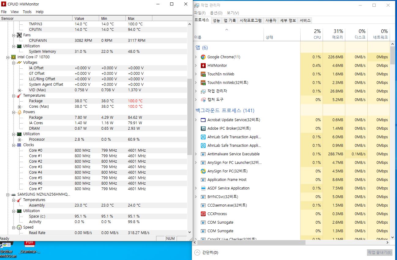Click the 작업 끝내기(E) button
Image resolution: width=397 pixels, height=260 pixels.
click(380, 252)
